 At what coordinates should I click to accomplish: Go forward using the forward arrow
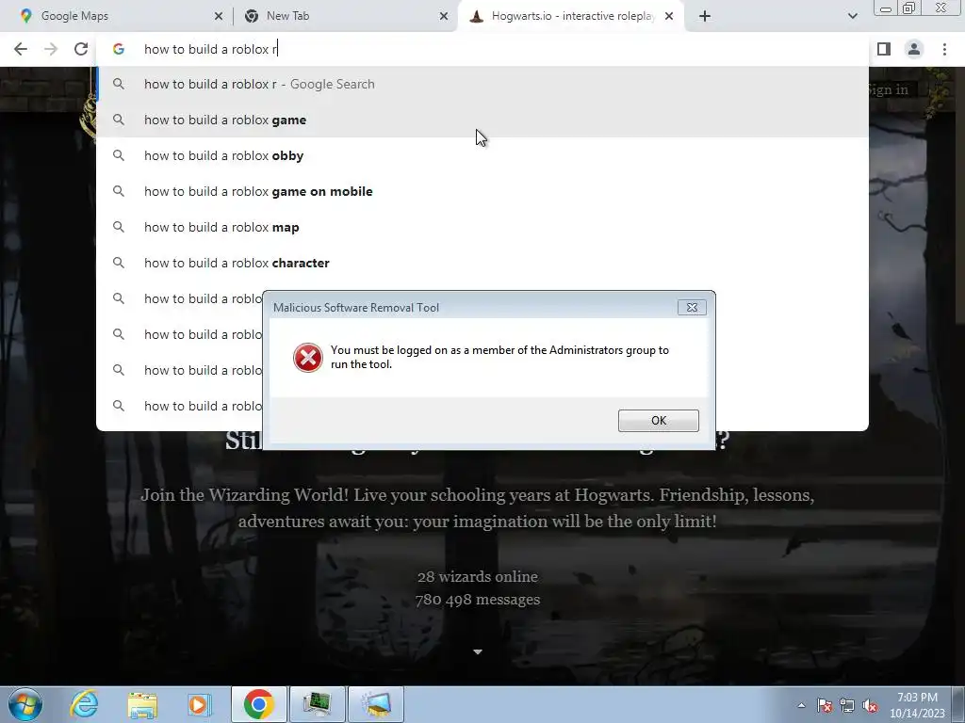[51, 49]
